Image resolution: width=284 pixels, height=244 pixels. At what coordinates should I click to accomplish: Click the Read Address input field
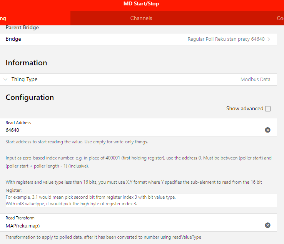pyautogui.click(x=134, y=130)
